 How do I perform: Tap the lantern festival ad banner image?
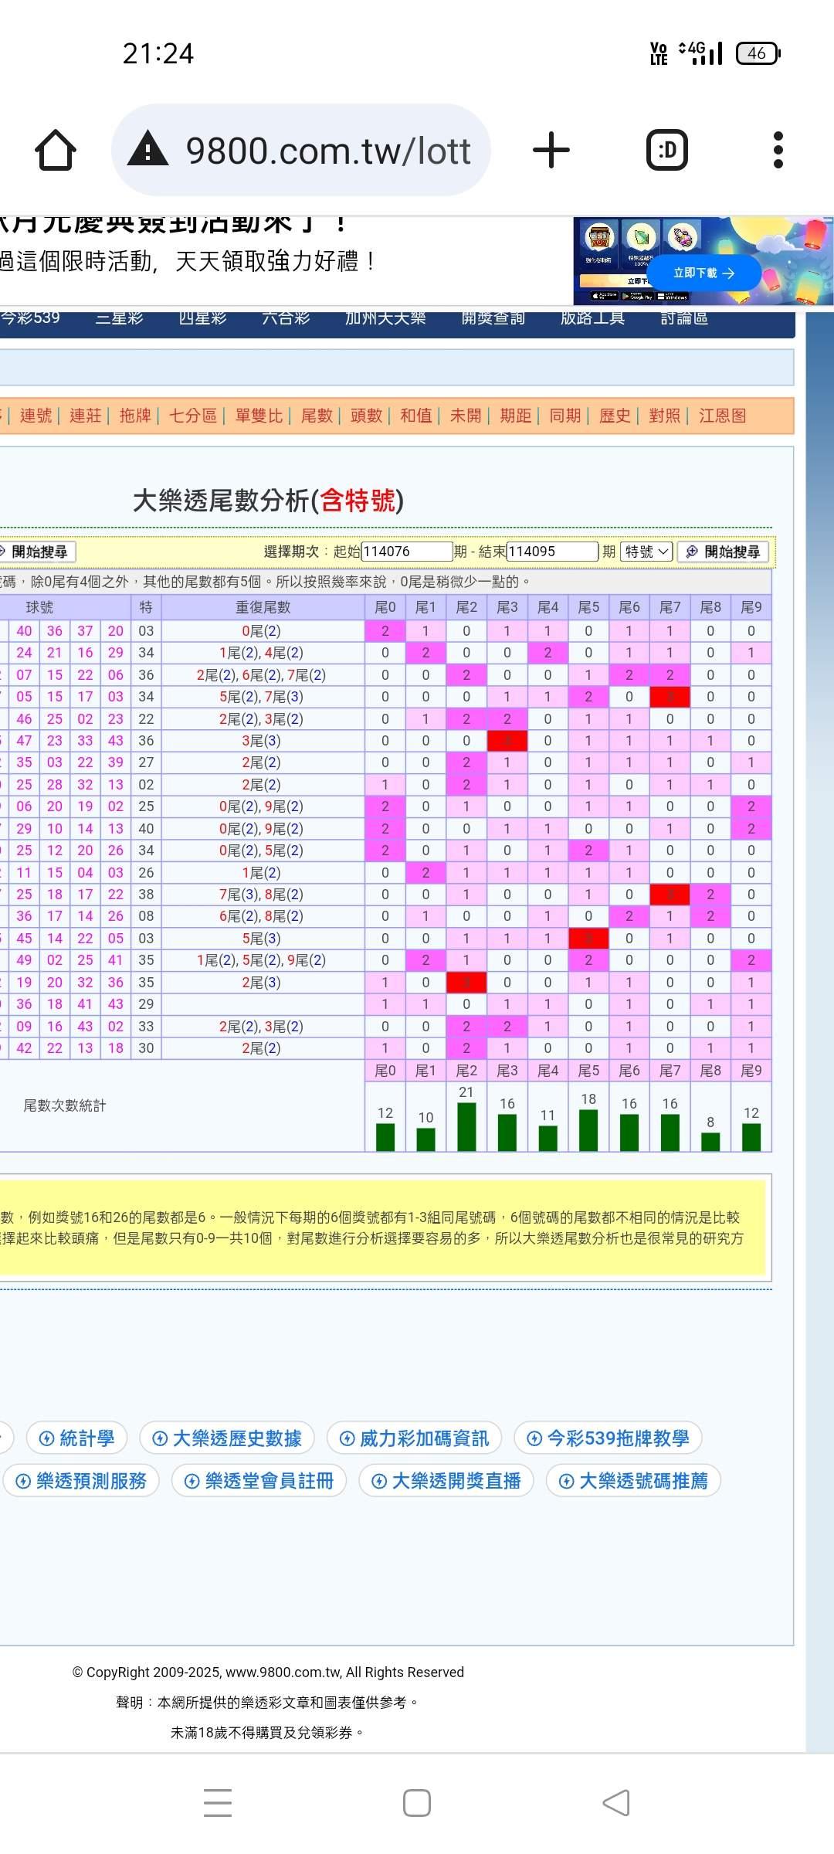tap(703, 261)
